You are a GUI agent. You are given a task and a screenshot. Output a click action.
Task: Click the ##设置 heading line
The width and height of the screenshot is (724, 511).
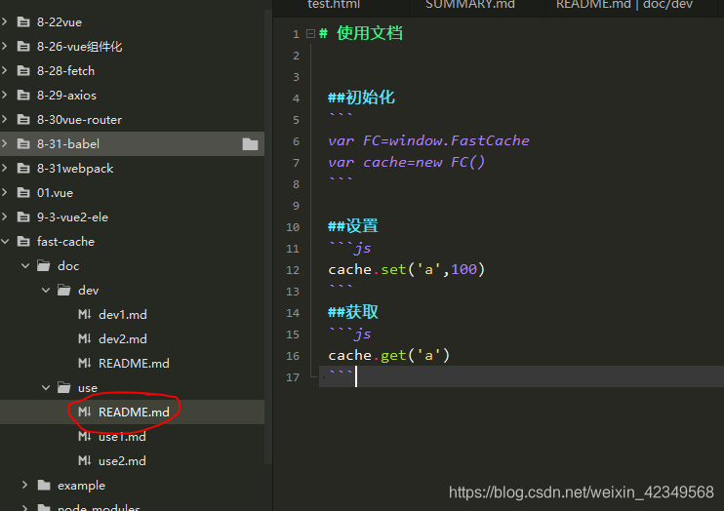[x=353, y=226]
